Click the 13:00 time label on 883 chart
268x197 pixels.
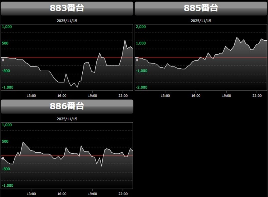pyautogui.click(x=31, y=95)
